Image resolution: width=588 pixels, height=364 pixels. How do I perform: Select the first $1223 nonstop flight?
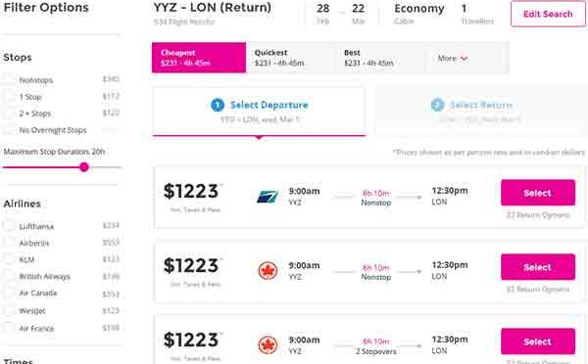538,193
